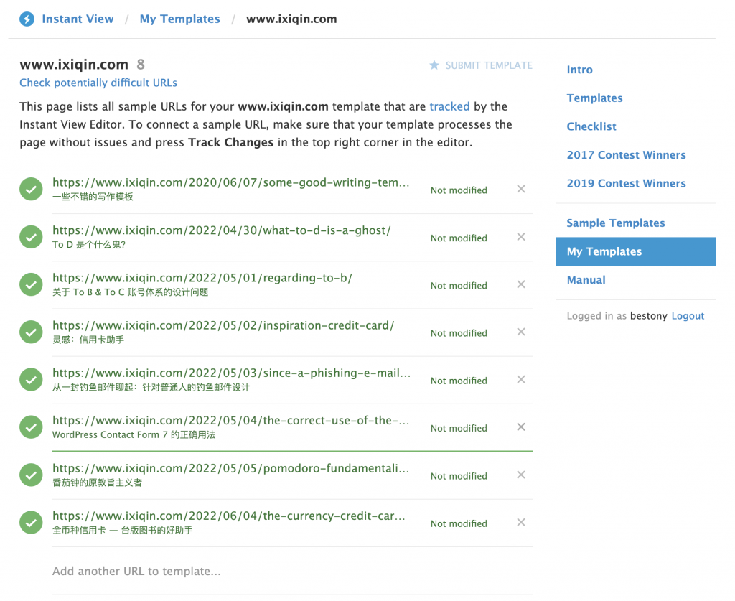Open 2017 Contest Winners
The image size is (735, 601).
[626, 154]
